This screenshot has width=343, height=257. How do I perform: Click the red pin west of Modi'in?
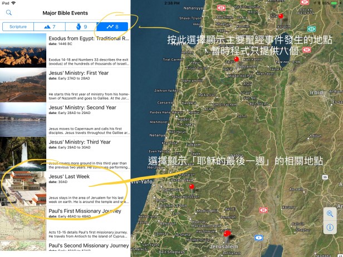(x=192, y=187)
